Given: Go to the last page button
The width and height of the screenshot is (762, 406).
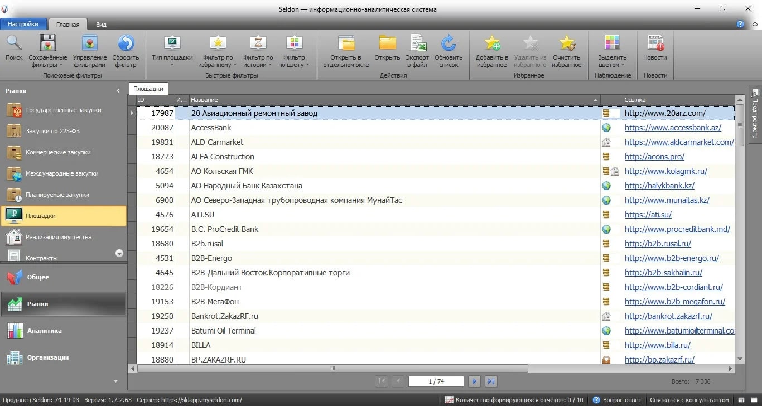Looking at the screenshot, I should click(x=491, y=381).
